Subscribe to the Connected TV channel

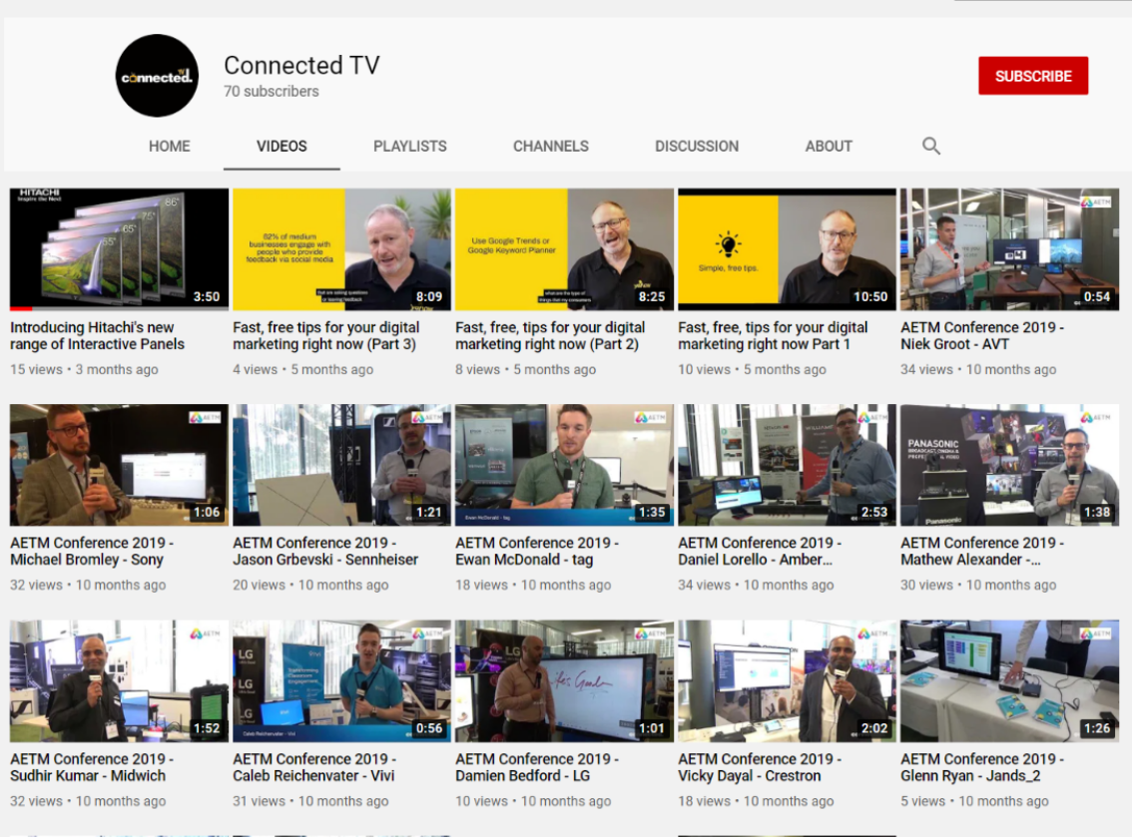[x=1032, y=76]
